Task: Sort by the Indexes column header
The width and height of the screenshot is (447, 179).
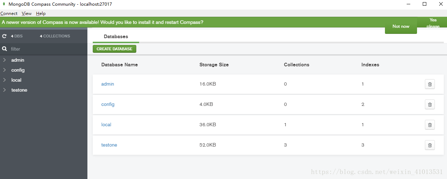Action: (370, 65)
